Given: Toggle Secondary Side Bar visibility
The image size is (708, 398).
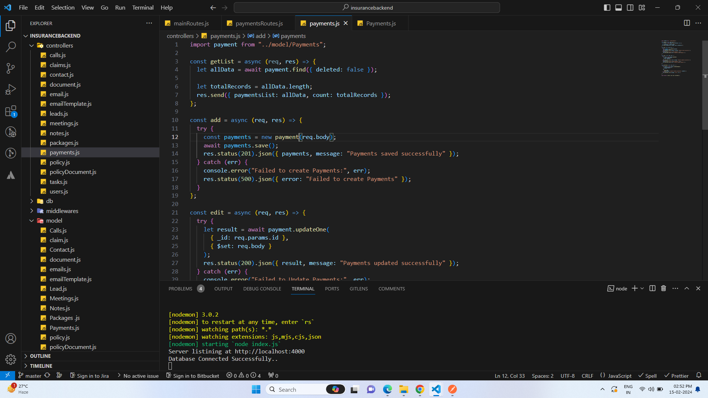Looking at the screenshot, I should click(630, 7).
